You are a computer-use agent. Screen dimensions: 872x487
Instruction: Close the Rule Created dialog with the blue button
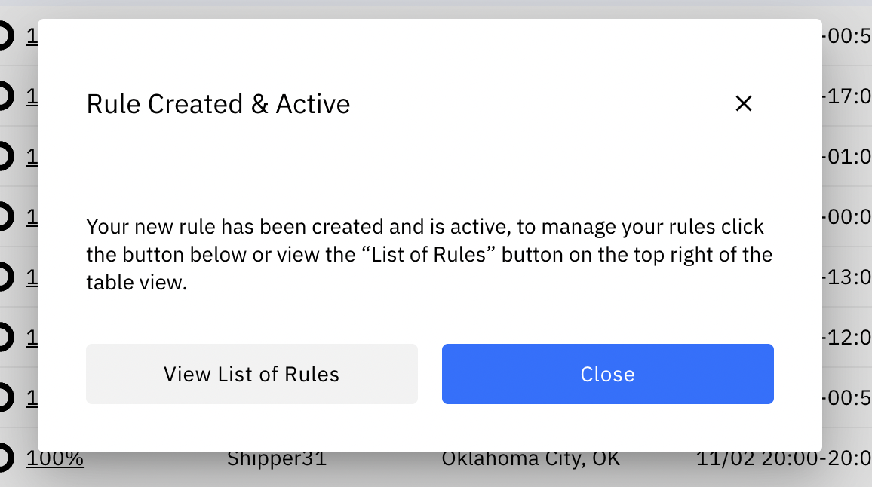click(607, 373)
